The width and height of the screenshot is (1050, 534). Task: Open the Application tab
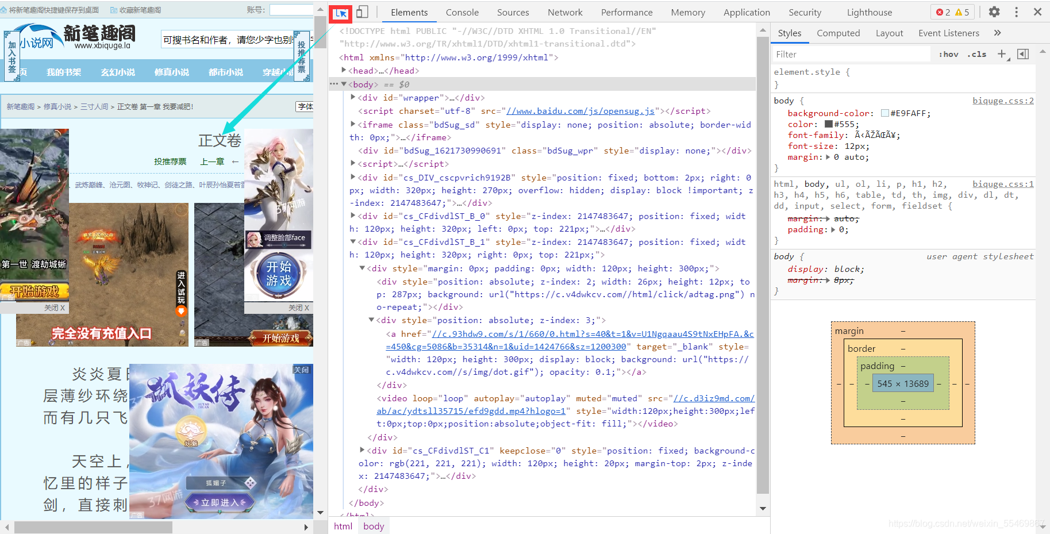coord(747,13)
